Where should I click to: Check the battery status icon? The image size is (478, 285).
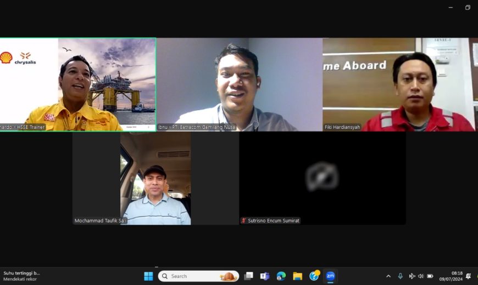click(430, 276)
